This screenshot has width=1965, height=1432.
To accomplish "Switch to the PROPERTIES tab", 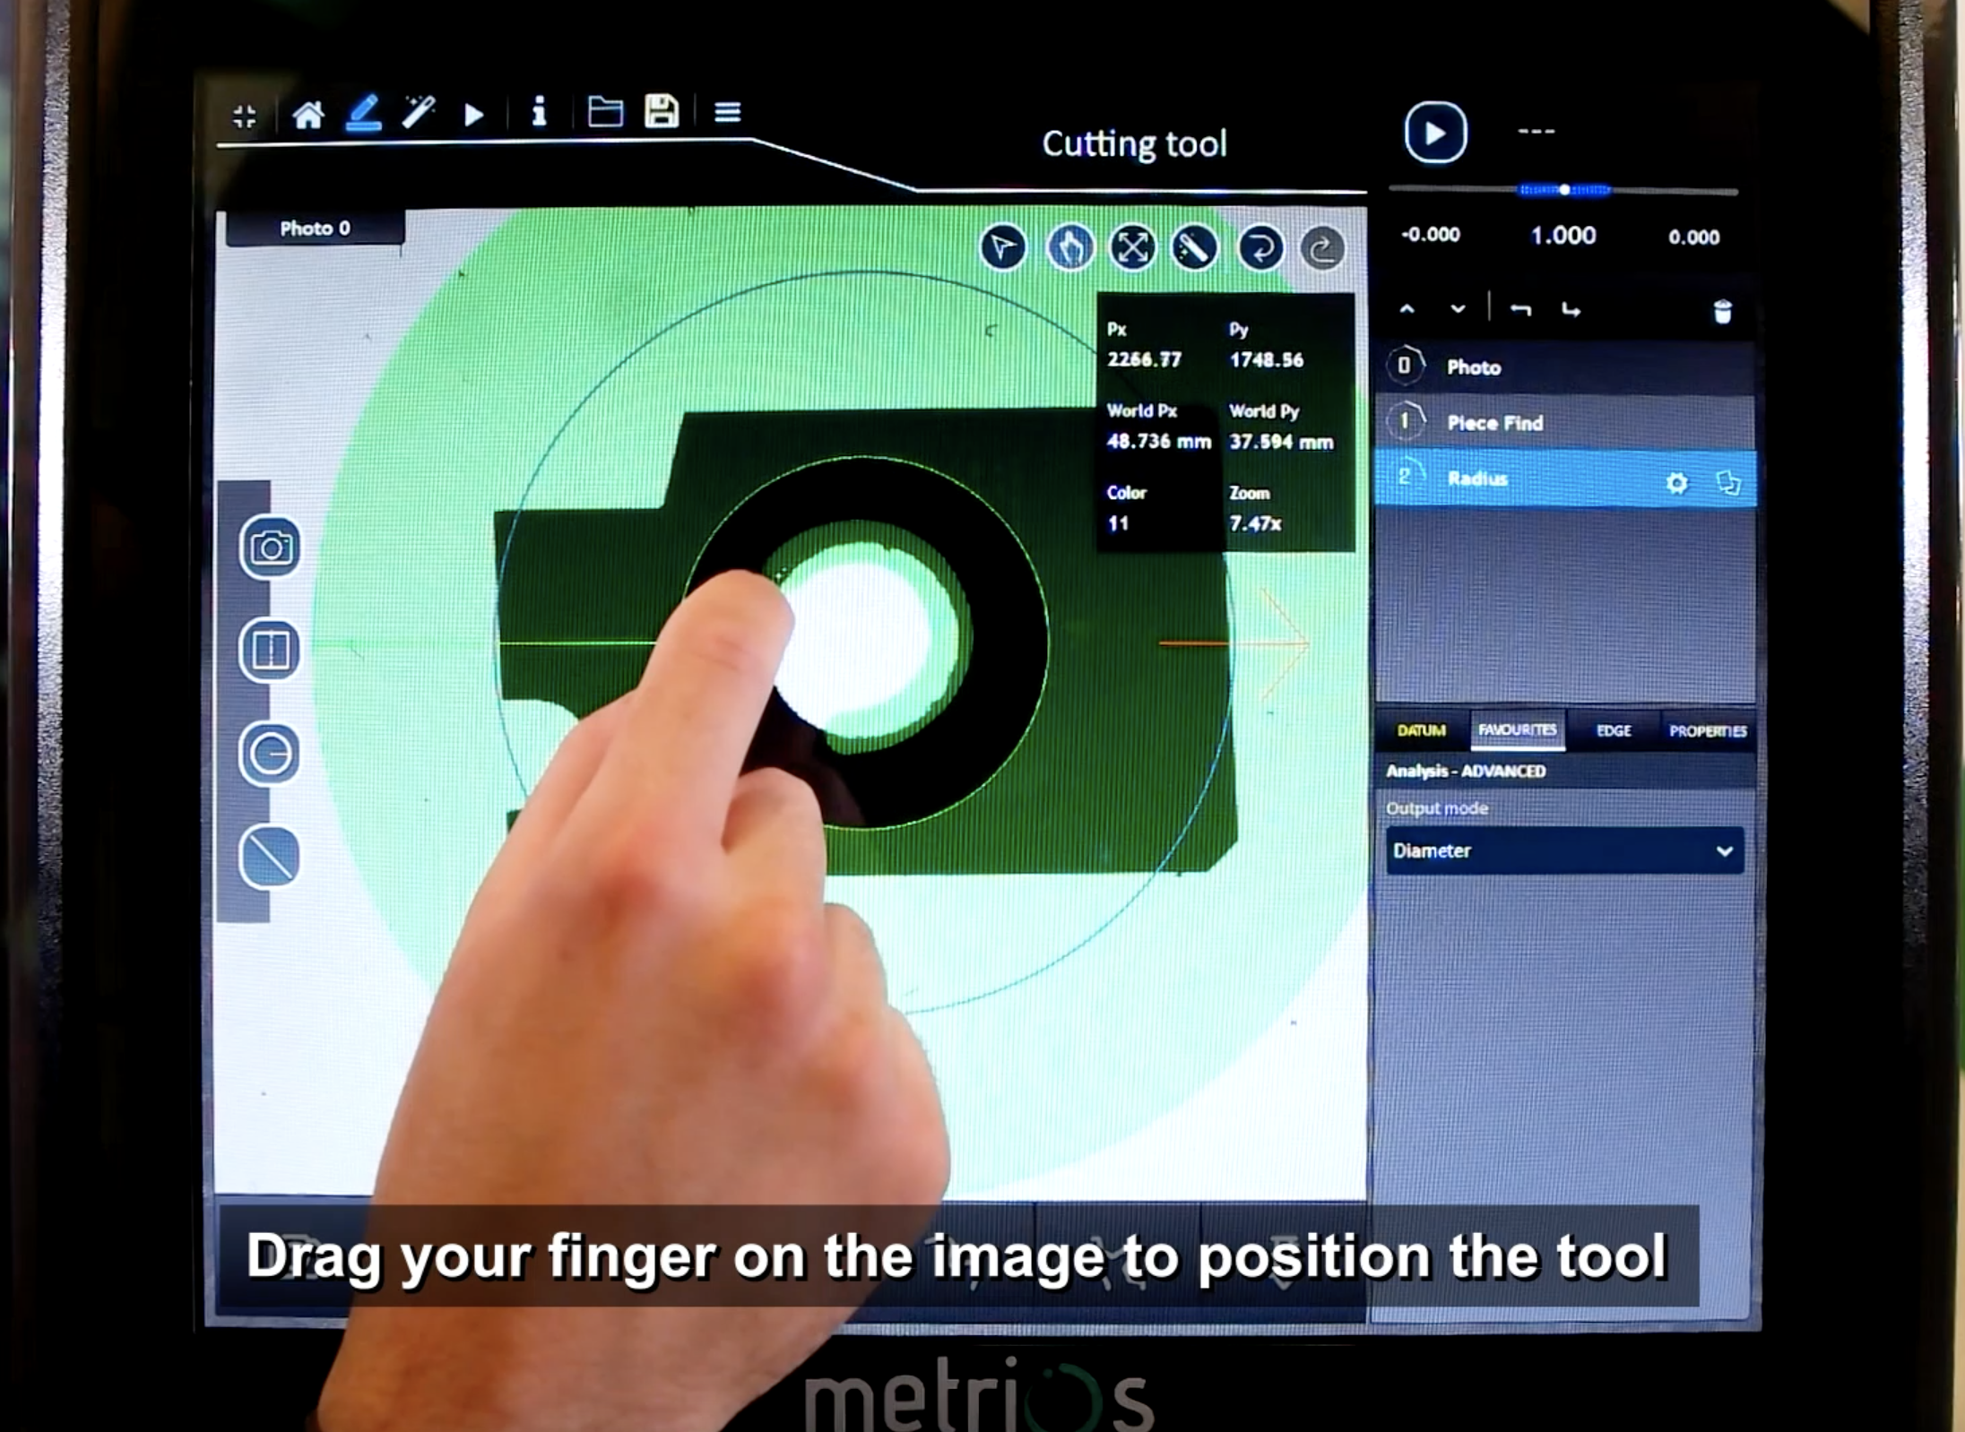I will click(1708, 731).
